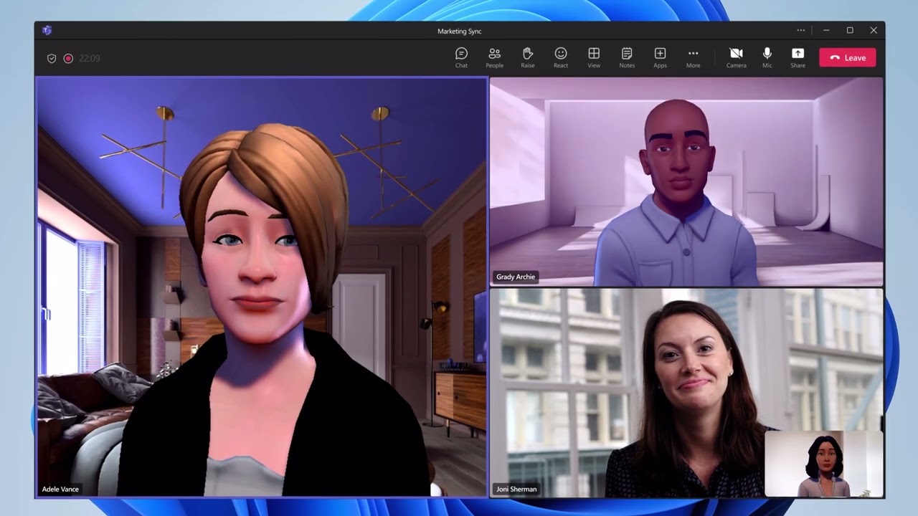Click the Joni Sherman name label
The image size is (918, 516).
pyautogui.click(x=516, y=489)
